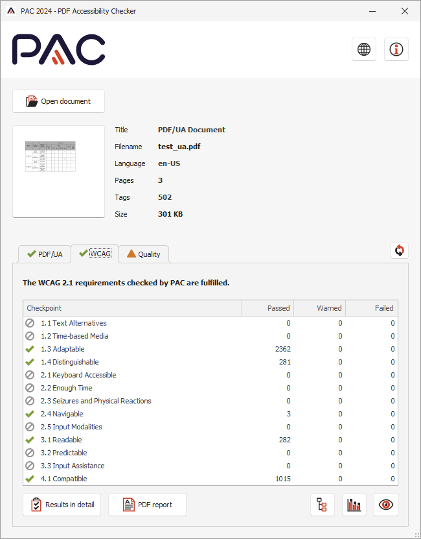Screen dimensions: 421x539
Task: Open the screen reader preview eye icon
Action: pyautogui.click(x=386, y=505)
